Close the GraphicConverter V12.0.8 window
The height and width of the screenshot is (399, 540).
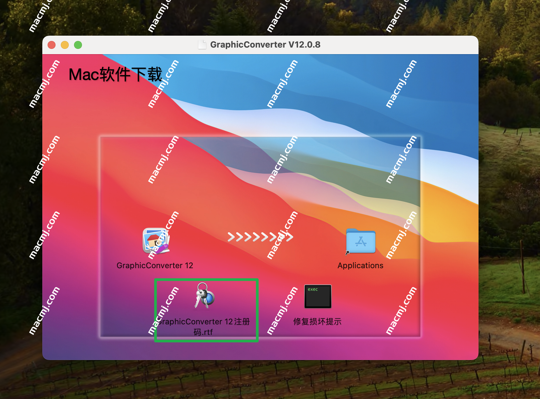pyautogui.click(x=52, y=45)
